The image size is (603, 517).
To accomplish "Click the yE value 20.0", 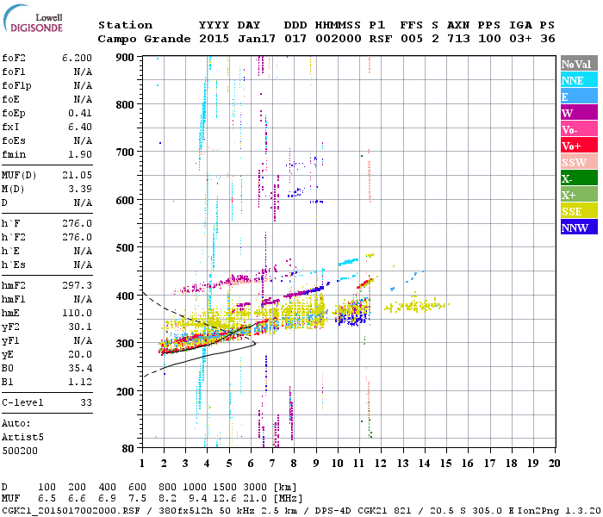I will click(x=80, y=355).
